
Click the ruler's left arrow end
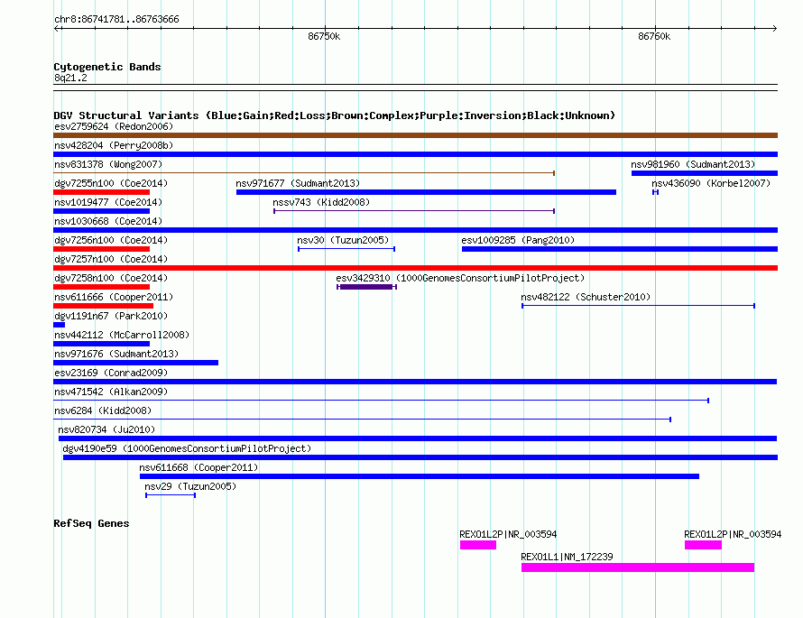[x=57, y=29]
